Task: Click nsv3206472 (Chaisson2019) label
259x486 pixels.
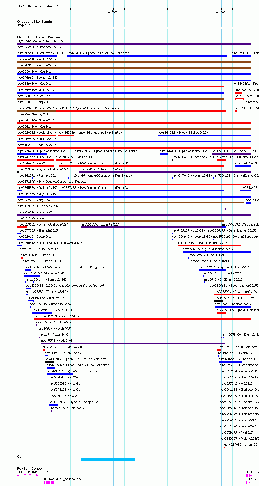Action: click(x=194, y=157)
